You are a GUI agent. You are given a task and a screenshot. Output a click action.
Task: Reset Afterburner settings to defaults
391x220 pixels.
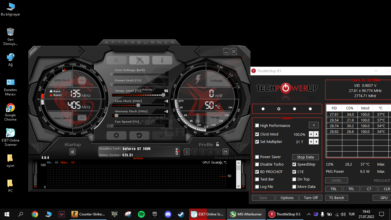click(x=139, y=135)
